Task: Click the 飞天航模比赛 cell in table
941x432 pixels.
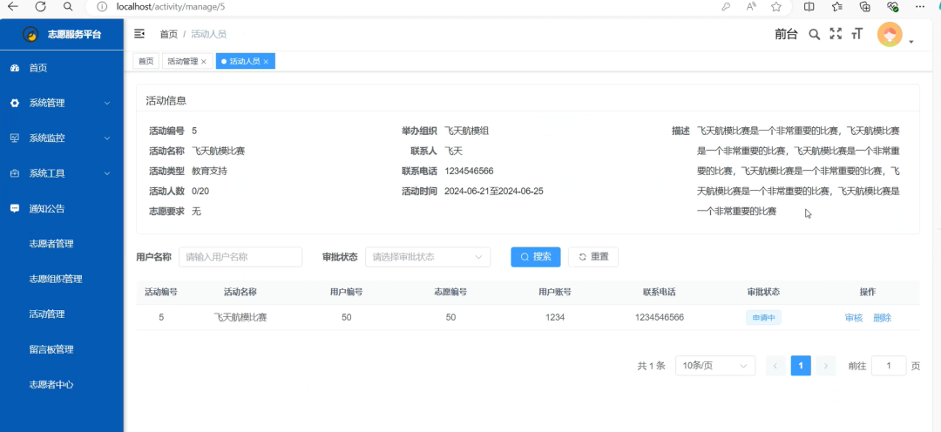Action: pos(240,318)
